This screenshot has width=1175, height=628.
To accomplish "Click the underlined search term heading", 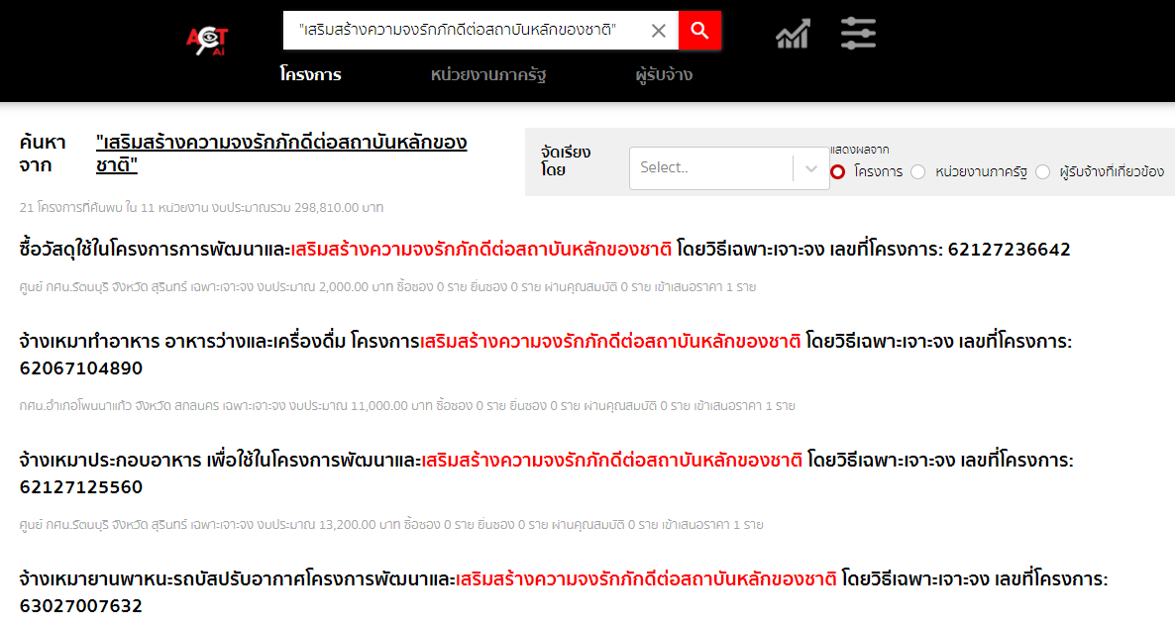I will pyautogui.click(x=281, y=154).
